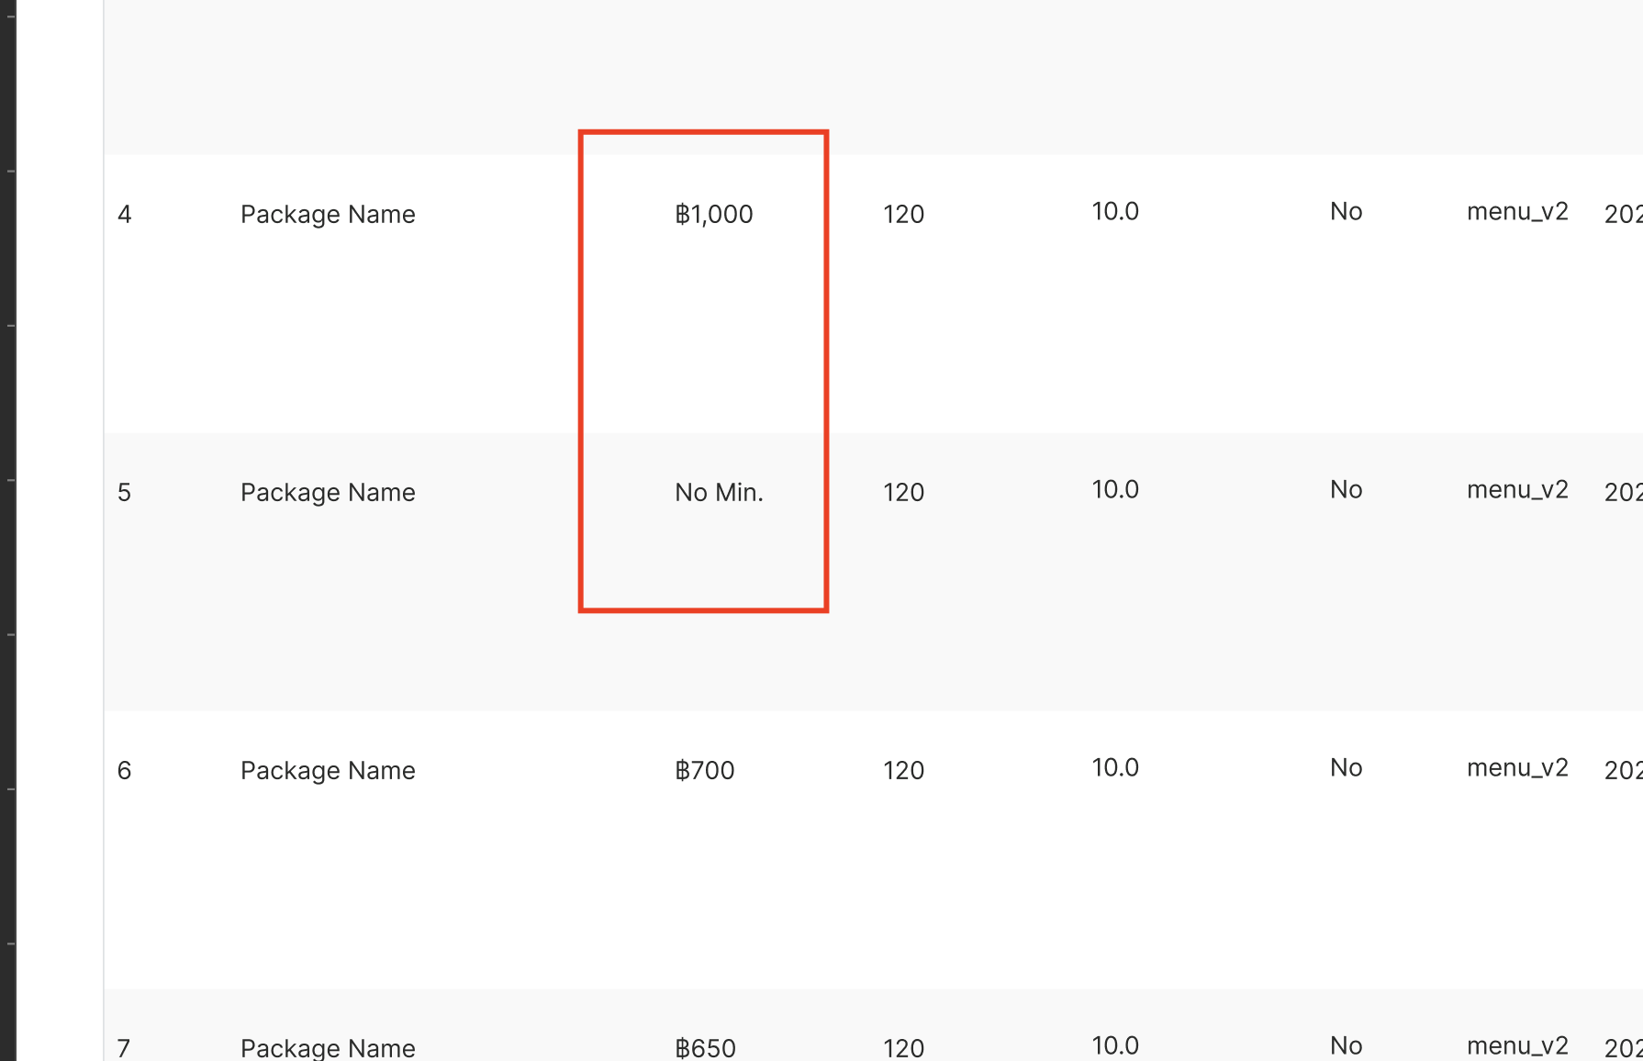Click the 10.0 value in row 4

pyautogui.click(x=1114, y=211)
